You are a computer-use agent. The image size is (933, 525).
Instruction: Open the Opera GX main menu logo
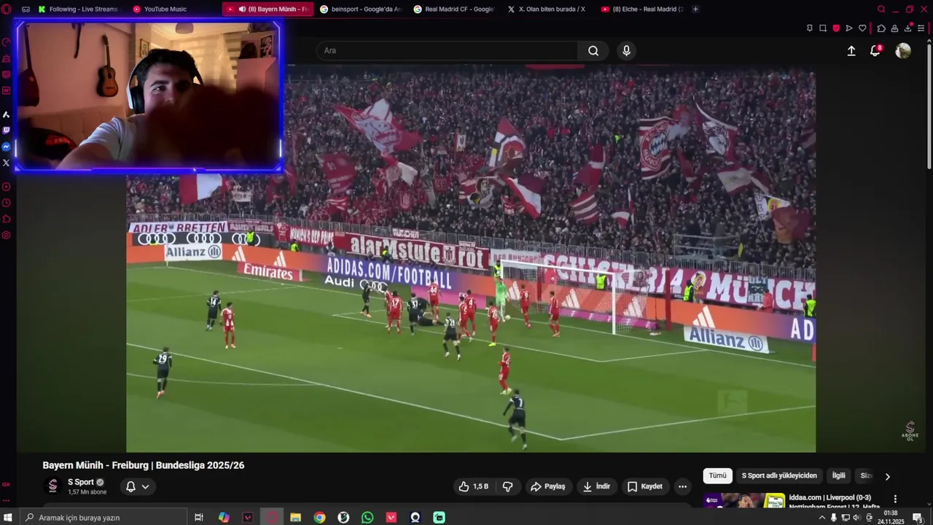(7, 9)
